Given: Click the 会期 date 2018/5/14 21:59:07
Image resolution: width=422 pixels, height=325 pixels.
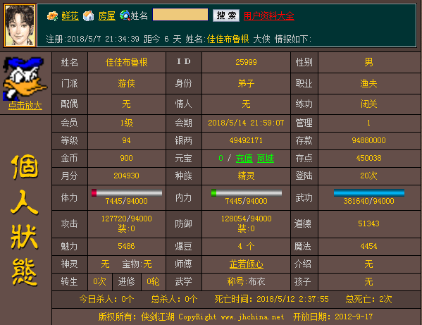Looking at the screenshot, I should click(247, 123).
